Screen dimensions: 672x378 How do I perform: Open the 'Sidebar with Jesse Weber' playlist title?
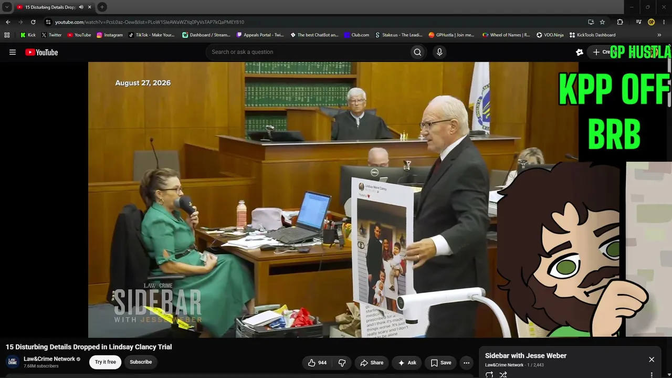526,356
